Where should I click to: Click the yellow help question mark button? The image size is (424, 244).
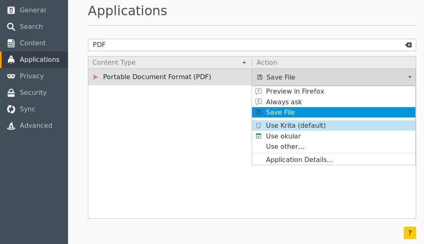point(410,232)
